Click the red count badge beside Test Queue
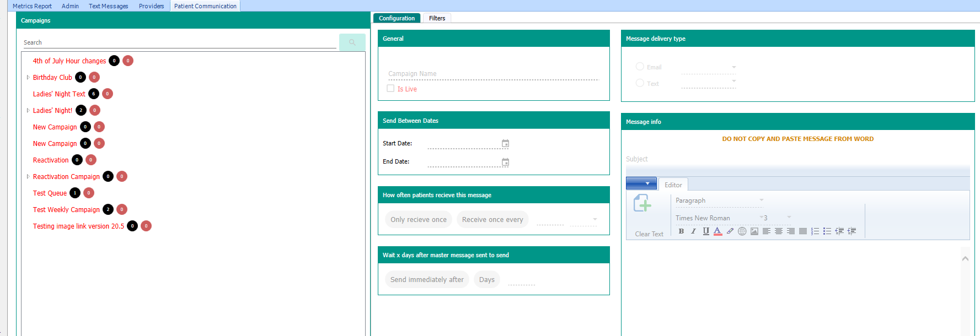The image size is (980, 336). 89,193
